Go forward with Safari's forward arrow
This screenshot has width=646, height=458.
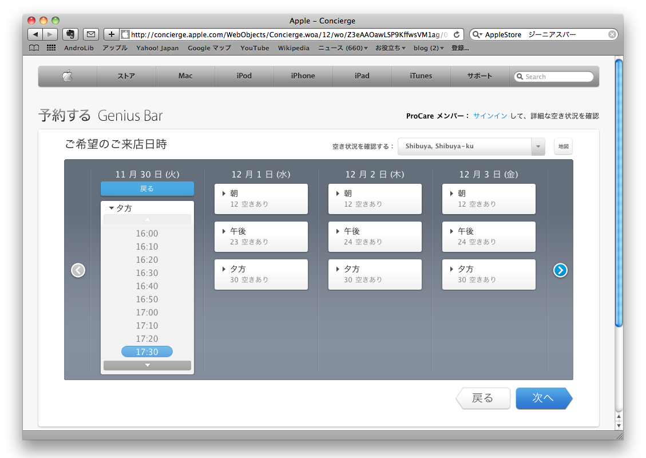(x=50, y=34)
